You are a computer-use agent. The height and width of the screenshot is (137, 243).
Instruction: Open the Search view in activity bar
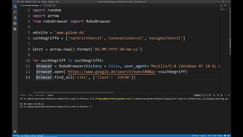(15, 12)
